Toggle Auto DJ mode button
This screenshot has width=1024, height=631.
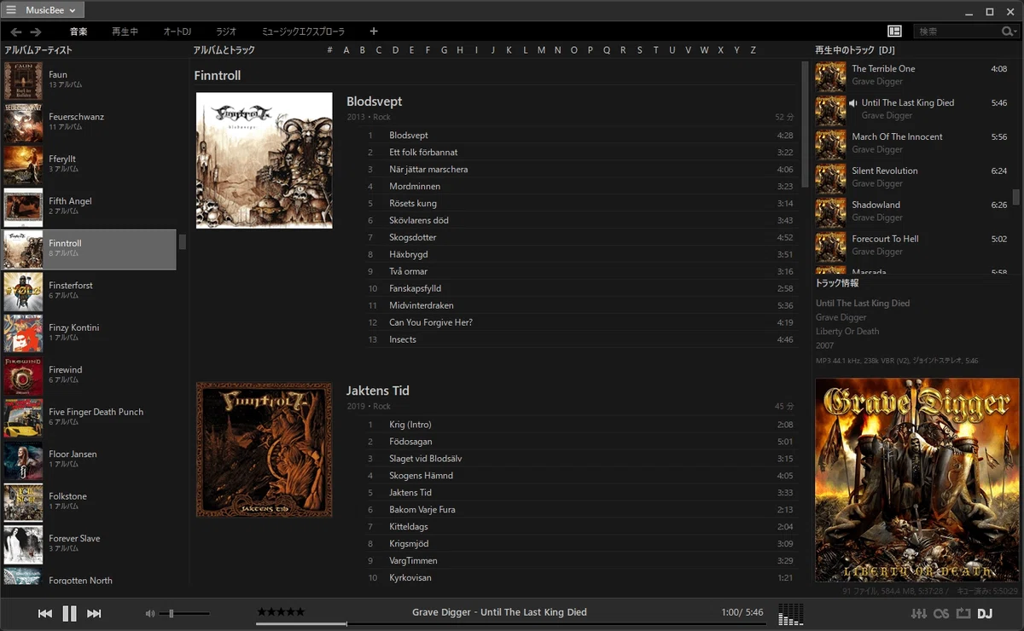pos(985,613)
